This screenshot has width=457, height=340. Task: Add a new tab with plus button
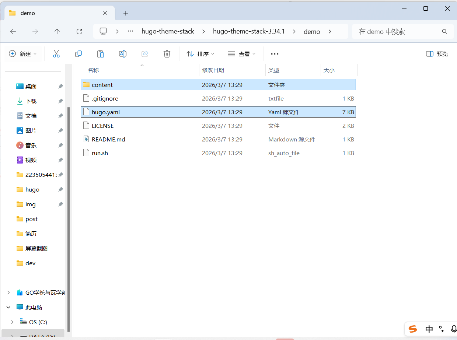126,13
